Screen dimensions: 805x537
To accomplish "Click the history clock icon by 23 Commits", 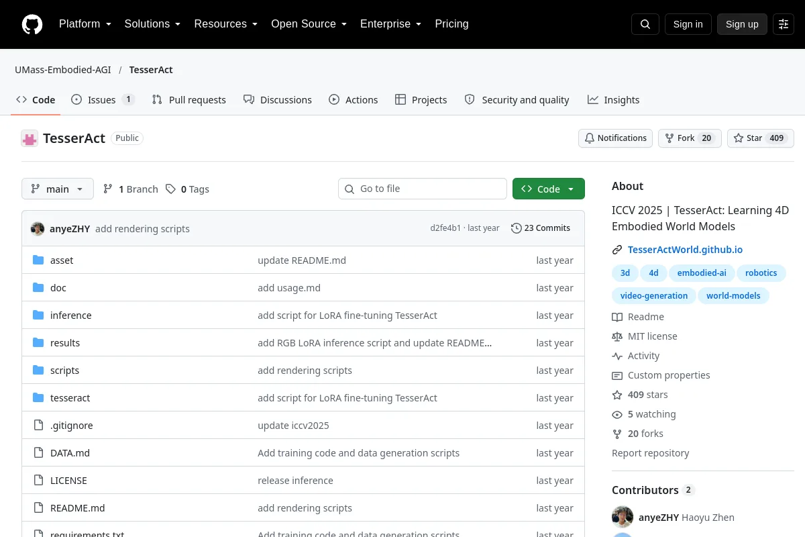I will coord(517,228).
